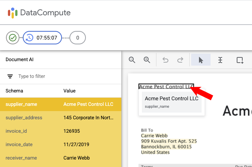The width and height of the screenshot is (252, 167).
Task: Select the pointer cursor tool
Action: [201, 60]
